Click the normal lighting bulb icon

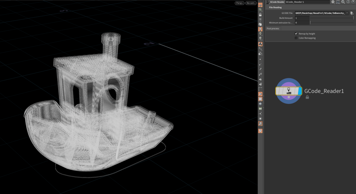click(x=260, y=34)
